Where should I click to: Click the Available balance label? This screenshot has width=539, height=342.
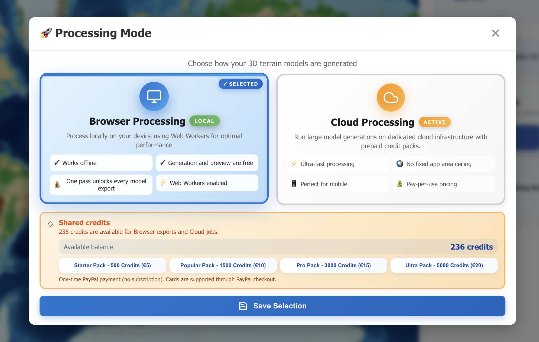[88, 247]
